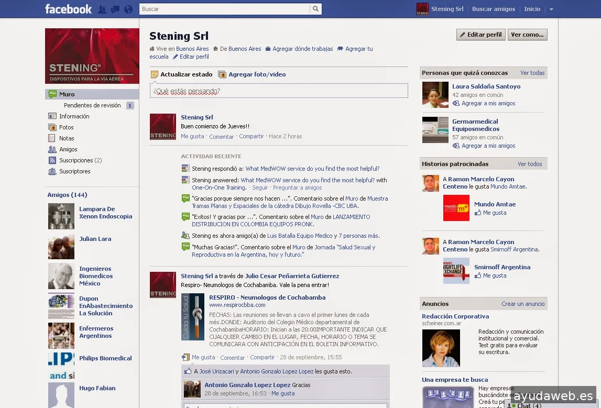Viewport: 601px width, 408px height.
Task: Click the search magnifier button
Action: click(x=315, y=9)
